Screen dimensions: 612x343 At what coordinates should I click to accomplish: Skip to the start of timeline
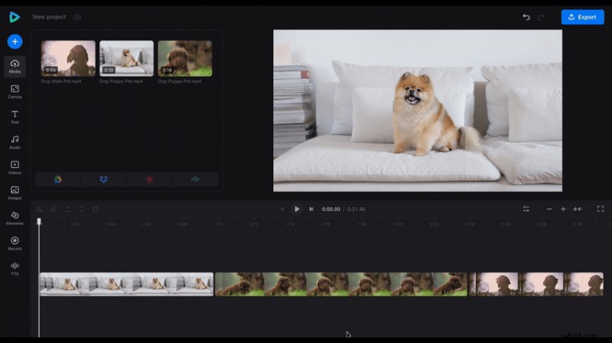(x=282, y=209)
